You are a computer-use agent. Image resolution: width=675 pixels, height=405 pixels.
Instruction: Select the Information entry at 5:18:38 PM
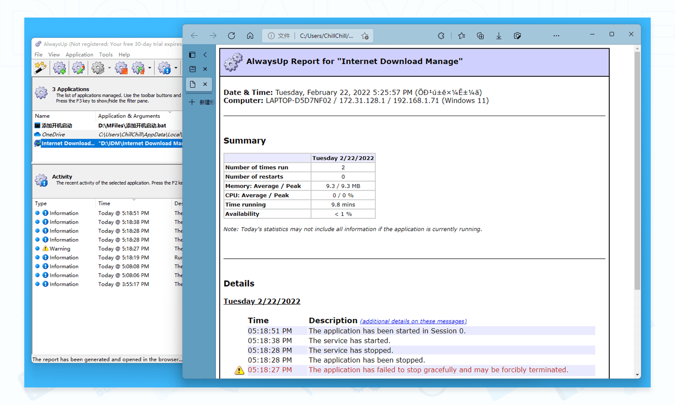coord(108,222)
